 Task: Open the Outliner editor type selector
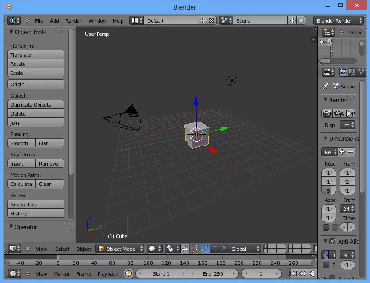coord(329,33)
